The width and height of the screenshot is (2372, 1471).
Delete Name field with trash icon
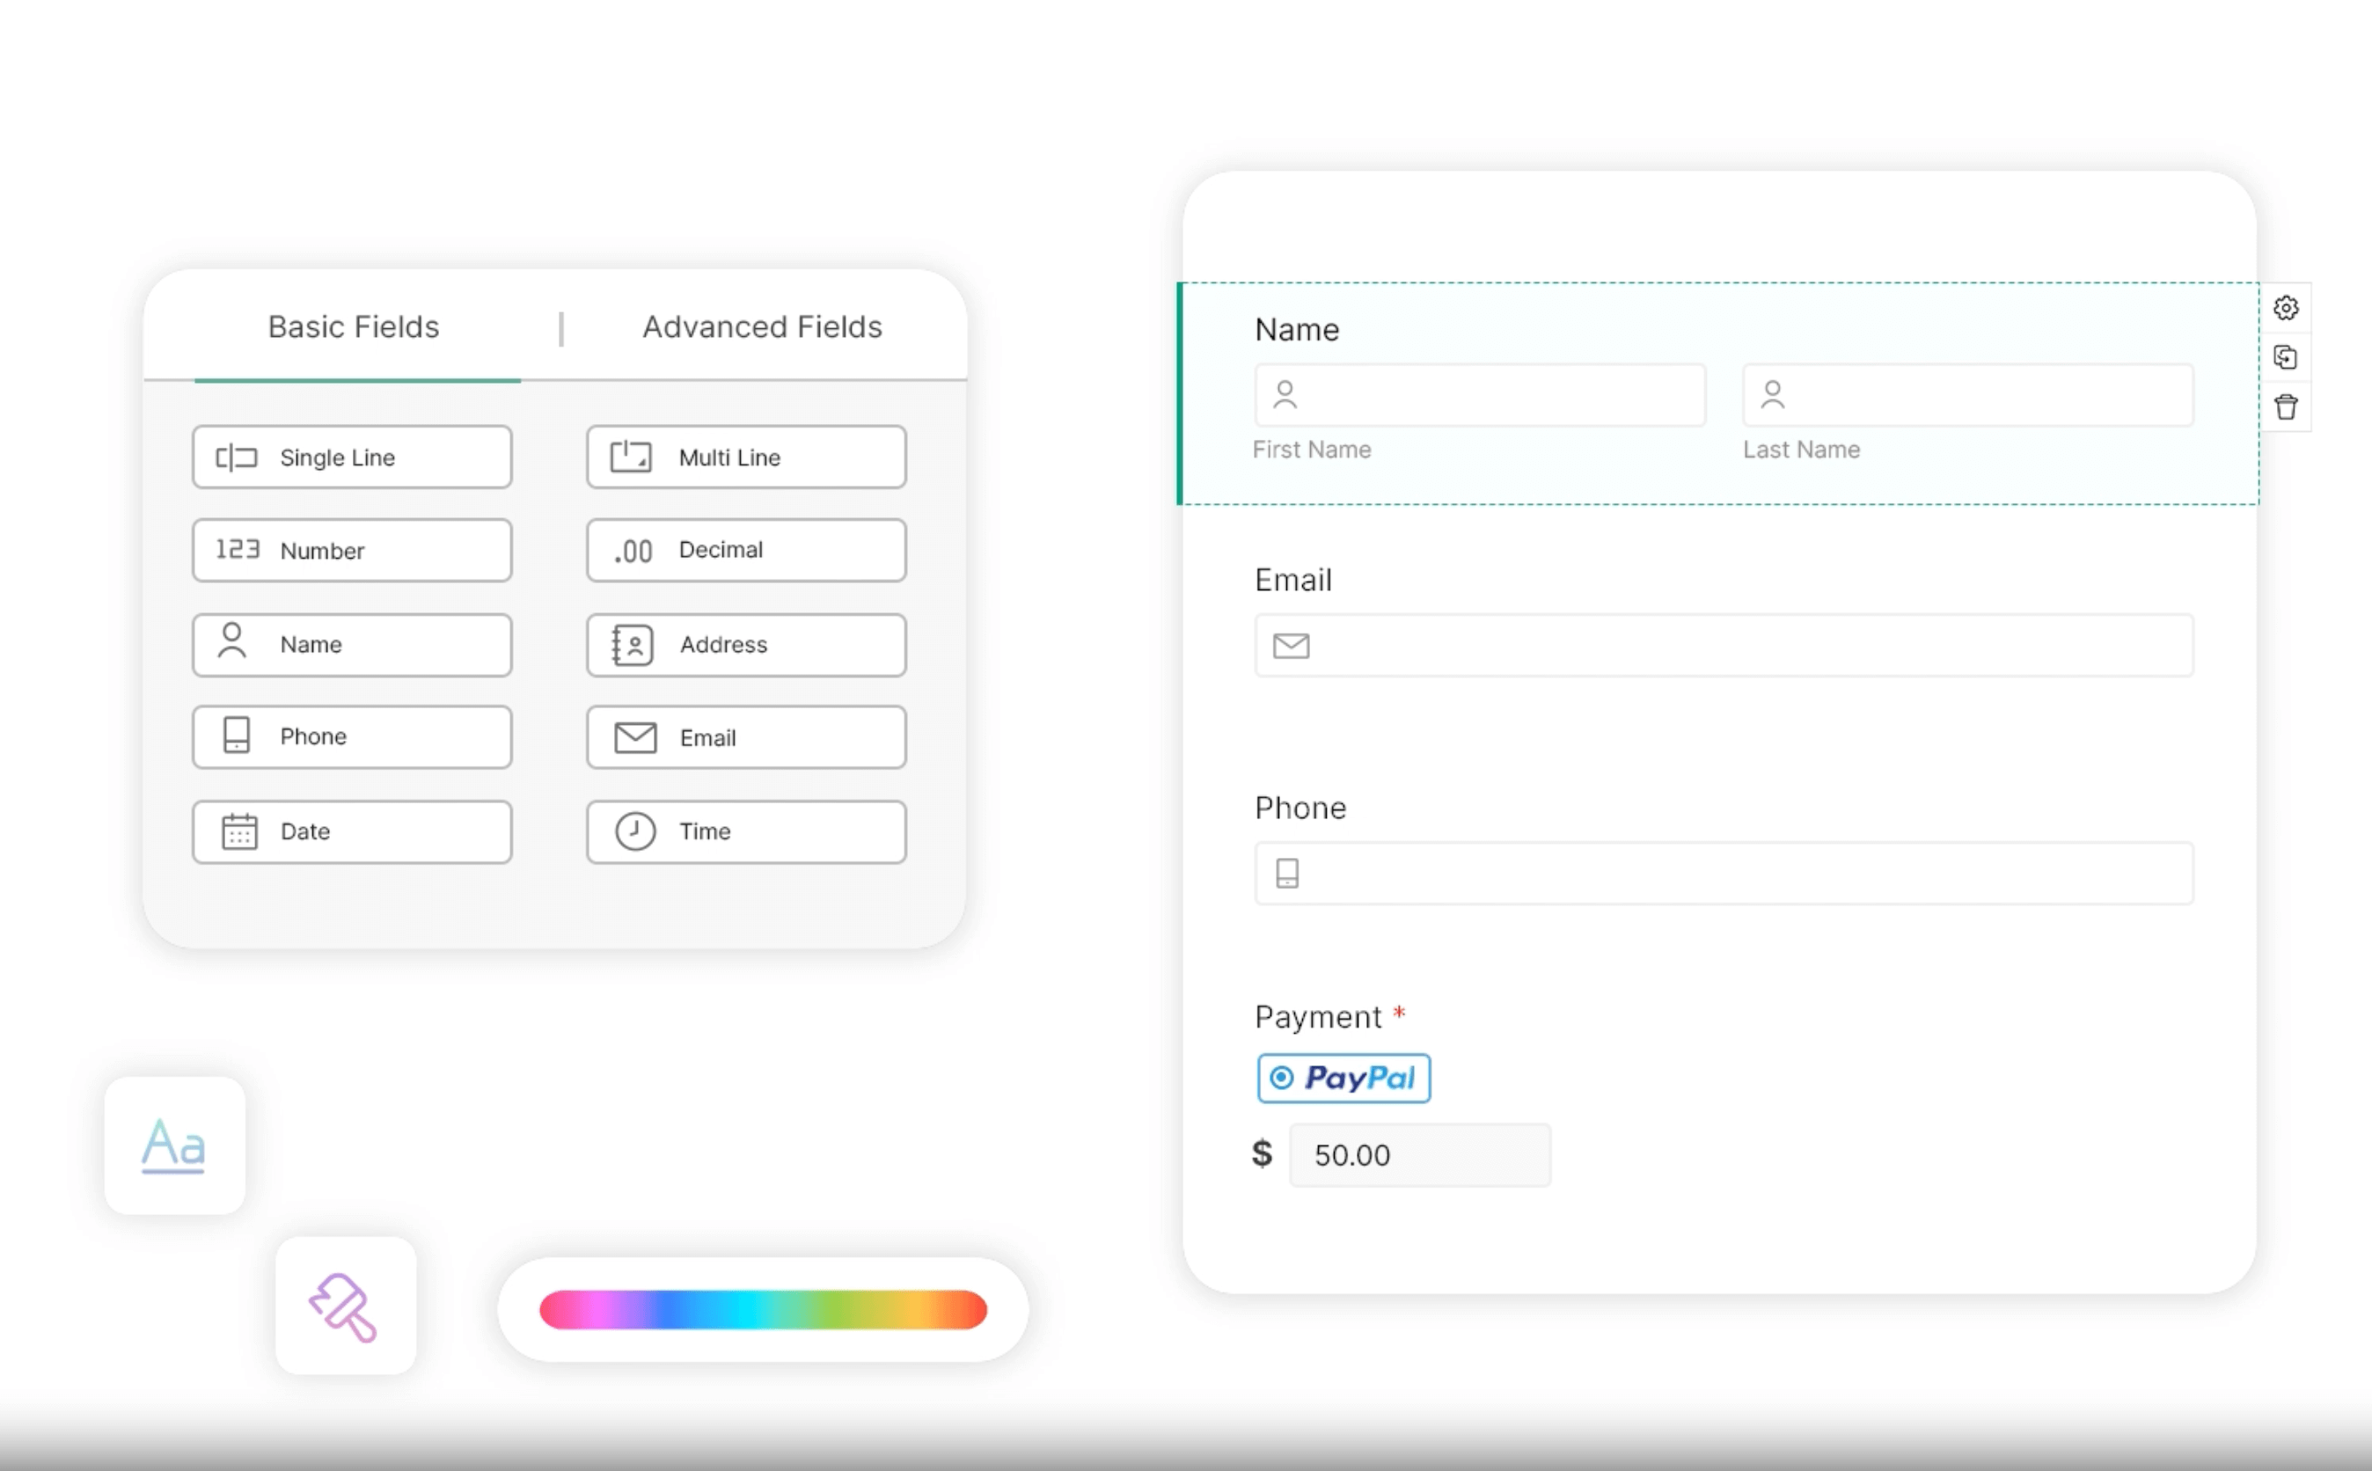point(2286,406)
